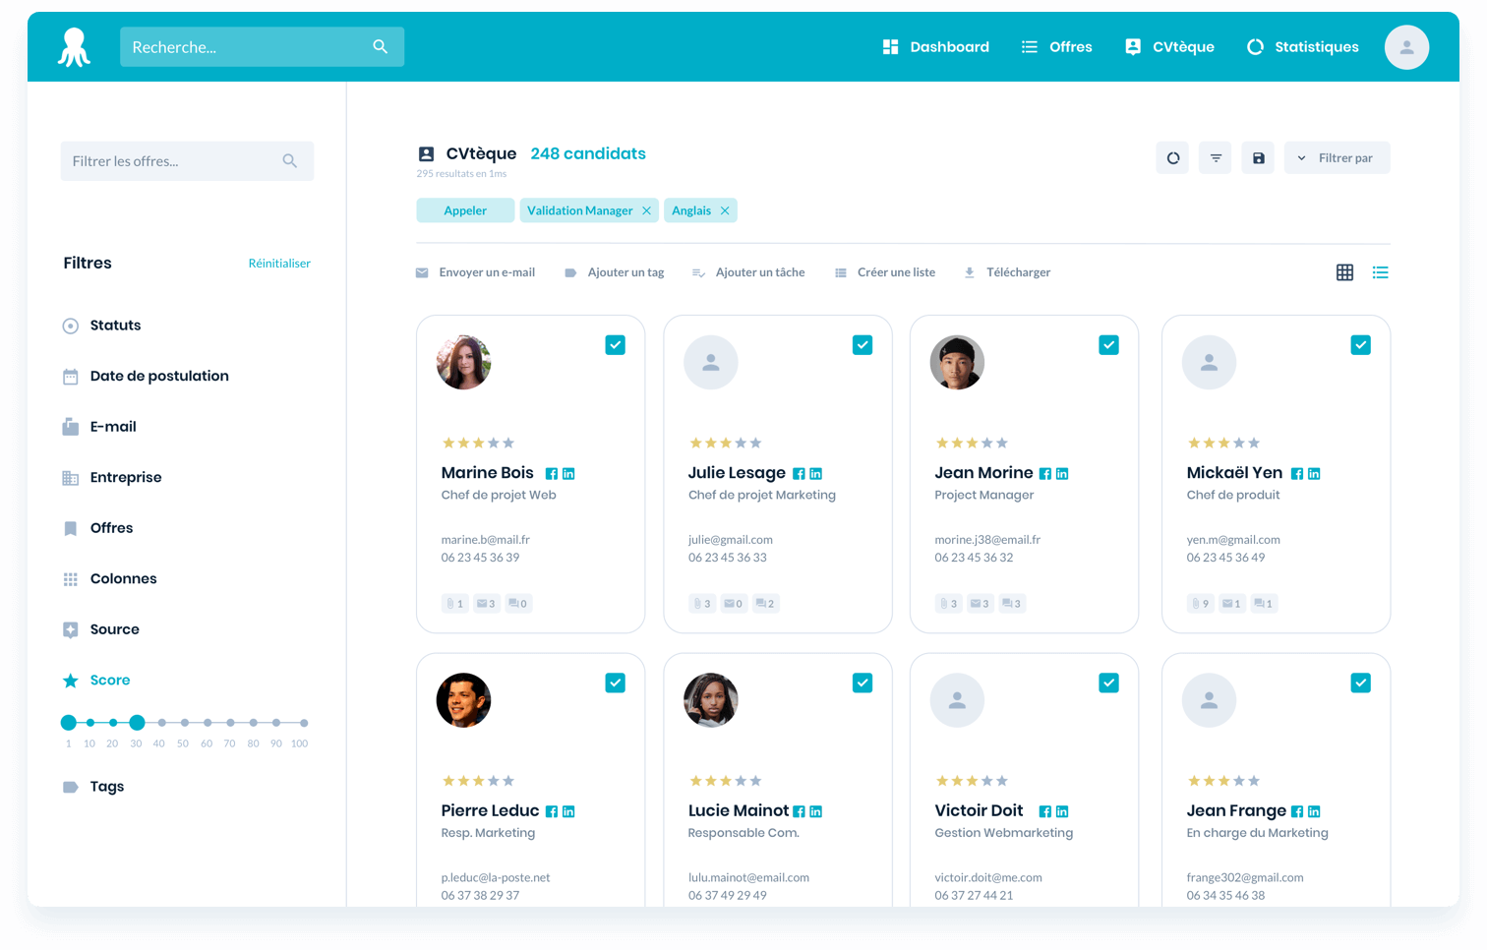The height and width of the screenshot is (950, 1487).
Task: Switch to list view layout
Action: (1380, 272)
